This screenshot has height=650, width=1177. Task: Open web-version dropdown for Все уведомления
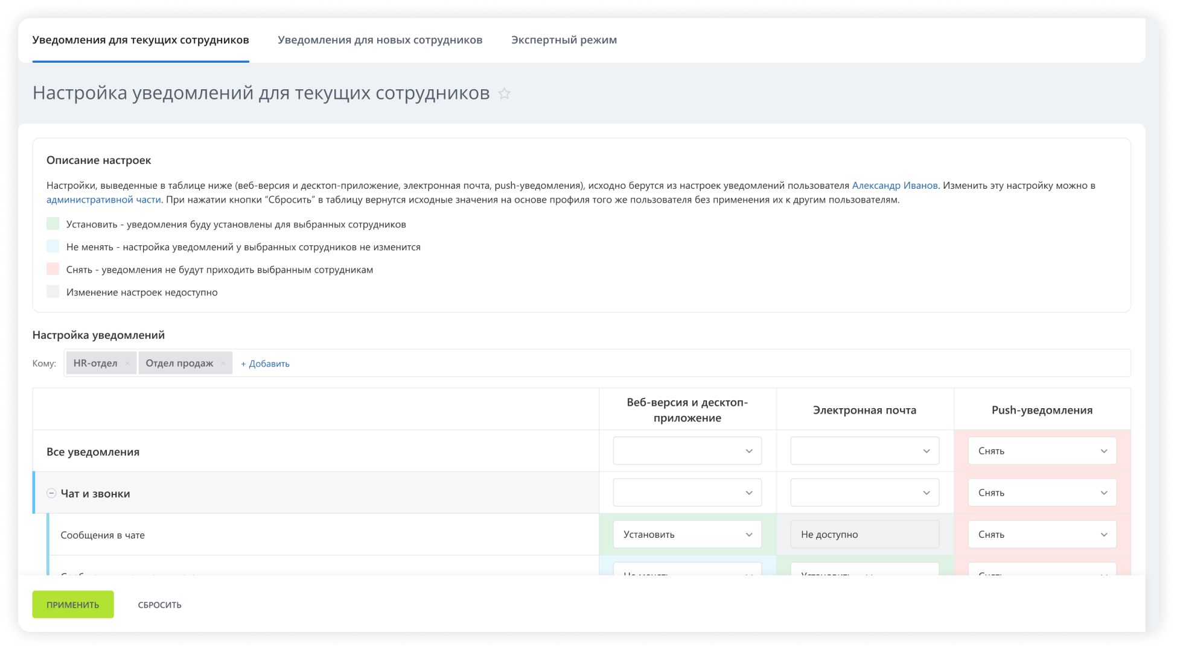(687, 451)
